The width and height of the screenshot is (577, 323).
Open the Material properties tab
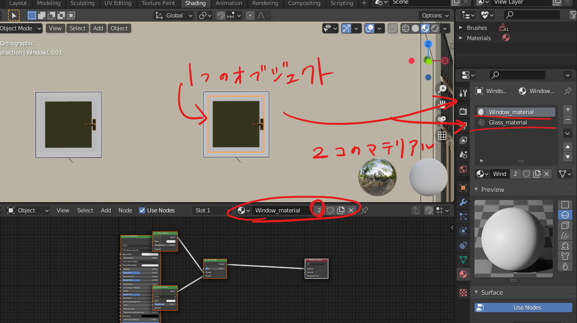point(463,274)
